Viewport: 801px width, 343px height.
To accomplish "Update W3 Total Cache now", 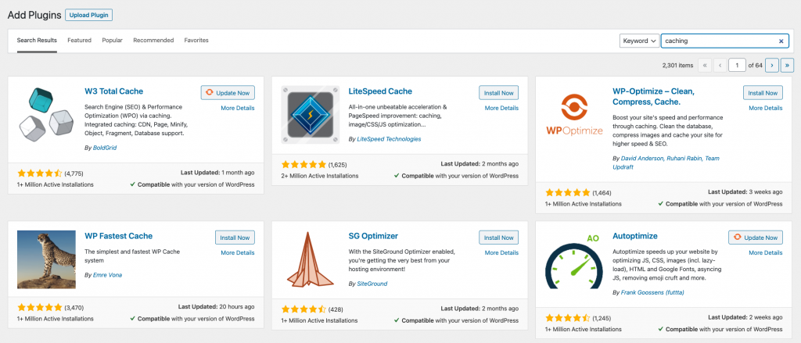I will [228, 93].
